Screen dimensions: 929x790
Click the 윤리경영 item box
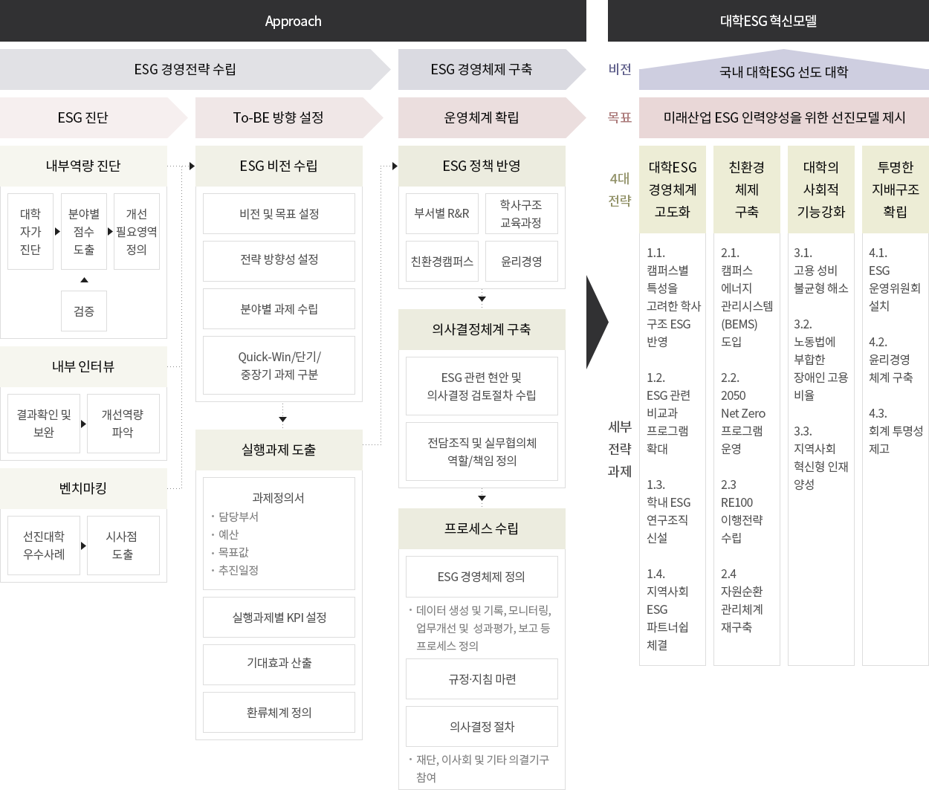click(521, 261)
